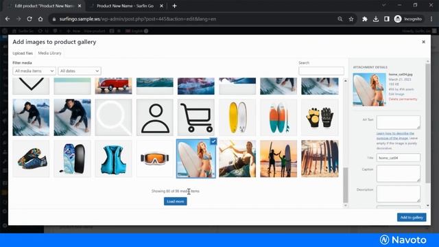439x247 pixels.
Task: Select the bodyboards image
Action: tap(72, 158)
